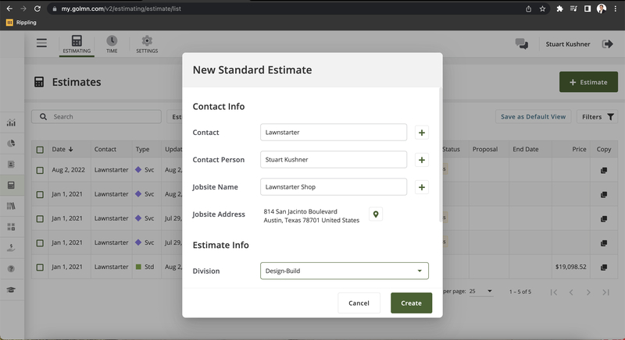Click the Price column header
This screenshot has height=340, width=625.
pyautogui.click(x=579, y=149)
